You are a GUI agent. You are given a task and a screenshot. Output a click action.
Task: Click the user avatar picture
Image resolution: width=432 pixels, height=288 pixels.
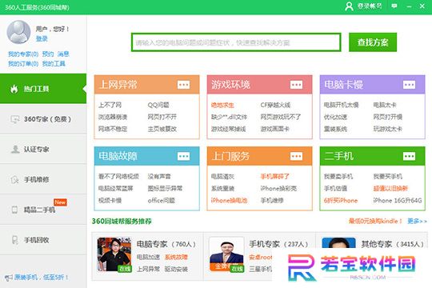tap(18, 32)
